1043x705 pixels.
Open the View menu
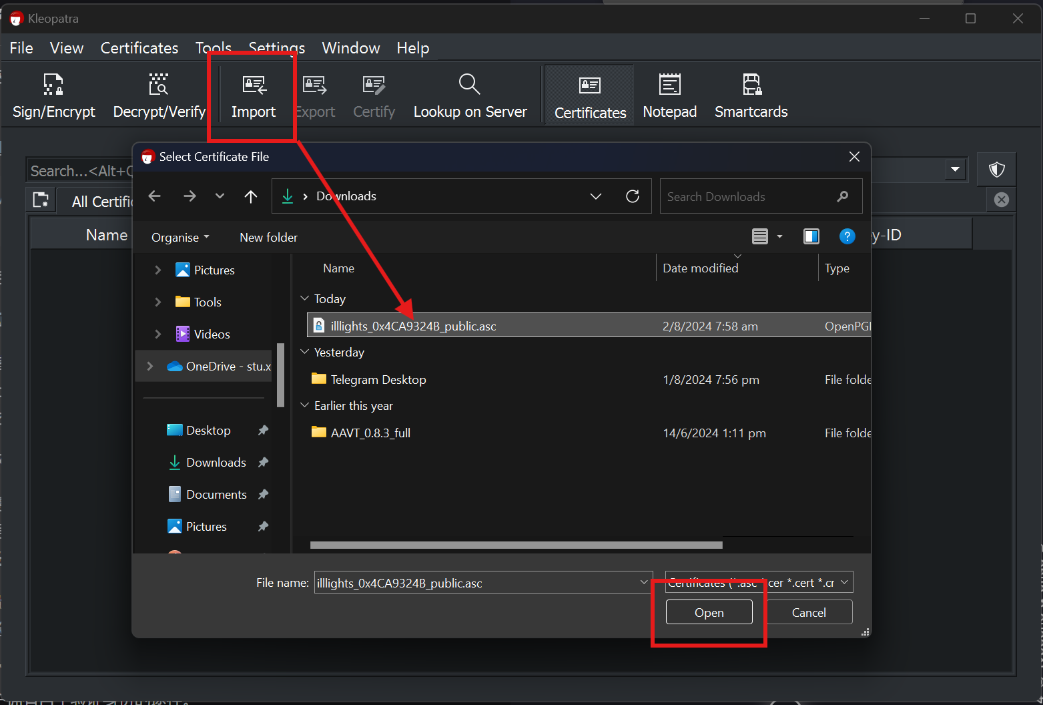click(67, 48)
